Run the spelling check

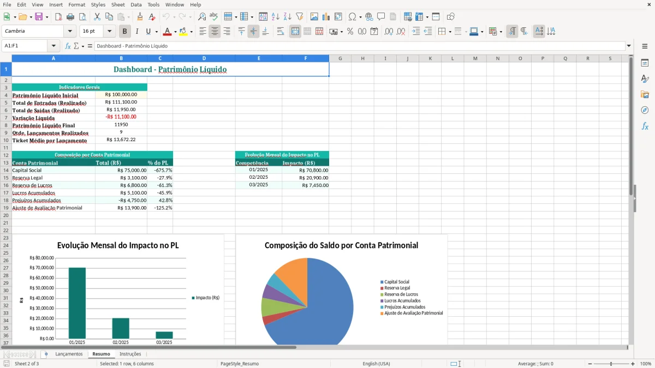[214, 17]
